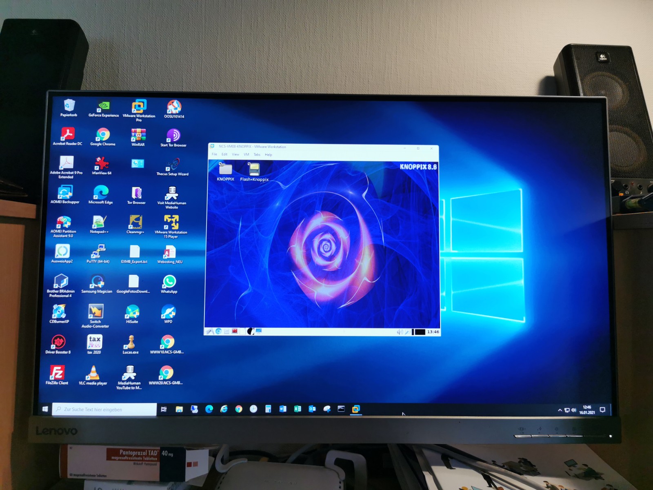Open the Tabs menu in VMware
Image resolution: width=653 pixels, height=490 pixels.
[257, 154]
